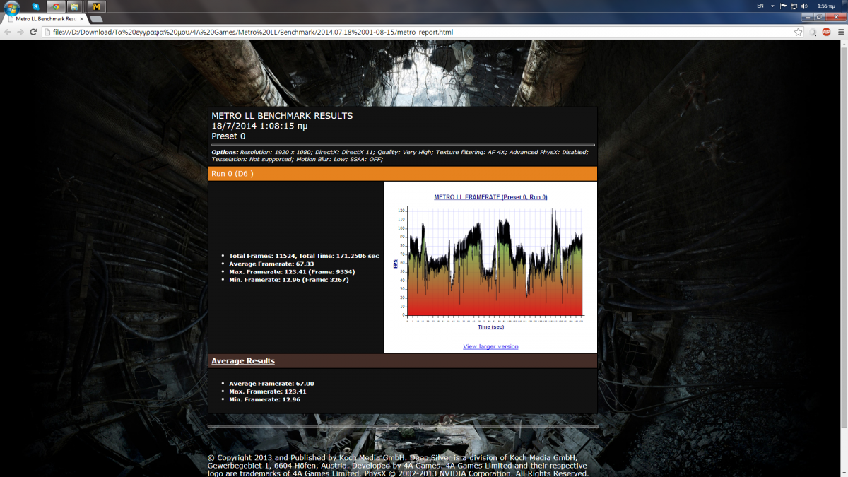The height and width of the screenshot is (477, 848).
Task: Click the Time (sec) axis label
Action: (490, 327)
